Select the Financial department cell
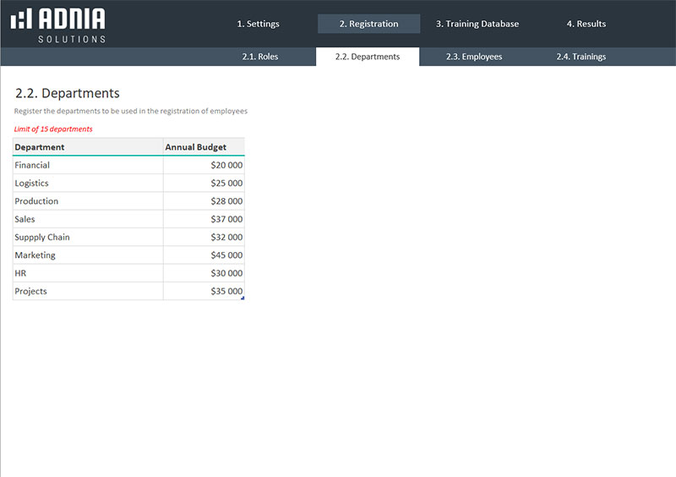The image size is (676, 477). click(87, 166)
